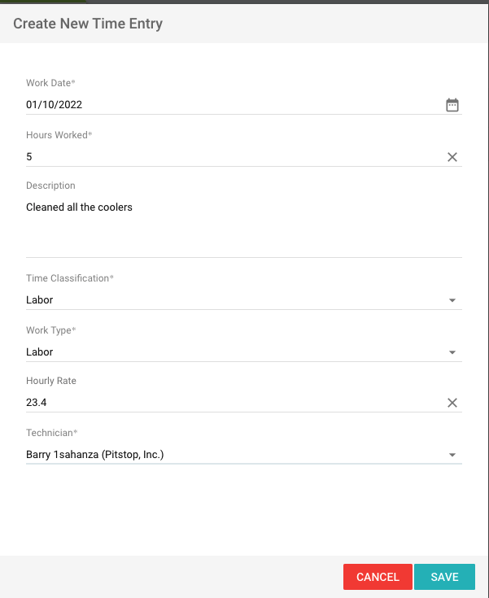Expand the Time Classification dropdown arrow

point(452,300)
